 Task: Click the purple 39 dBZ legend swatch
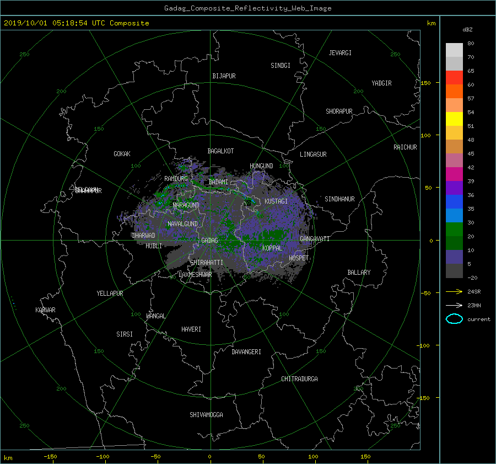454,188
